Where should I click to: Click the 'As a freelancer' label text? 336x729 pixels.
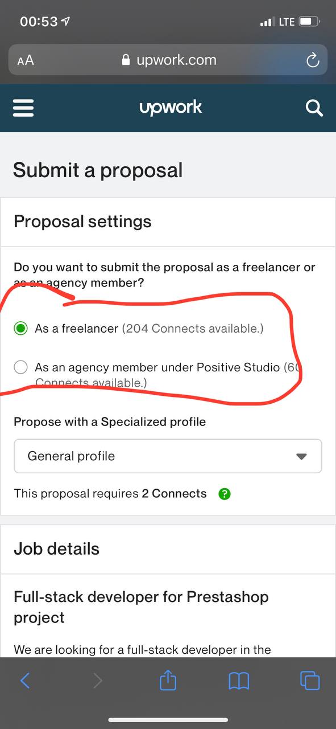click(77, 329)
